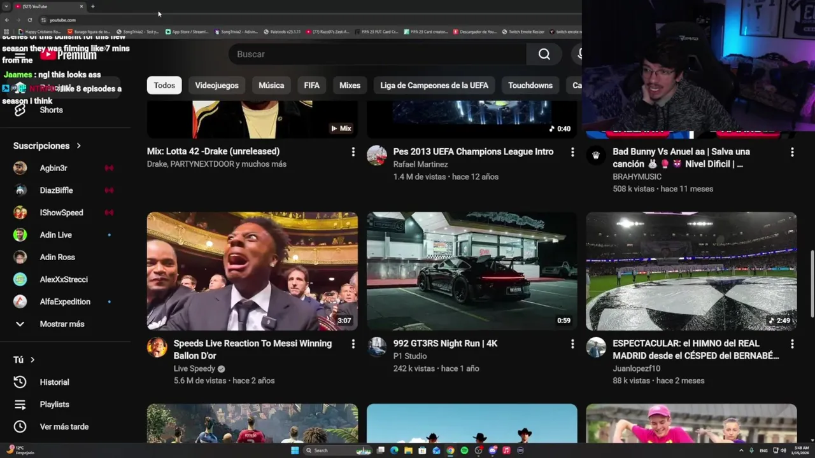The height and width of the screenshot is (458, 815).
Task: Open options menu for Pes 2013 UEFA video
Action: [572, 152]
